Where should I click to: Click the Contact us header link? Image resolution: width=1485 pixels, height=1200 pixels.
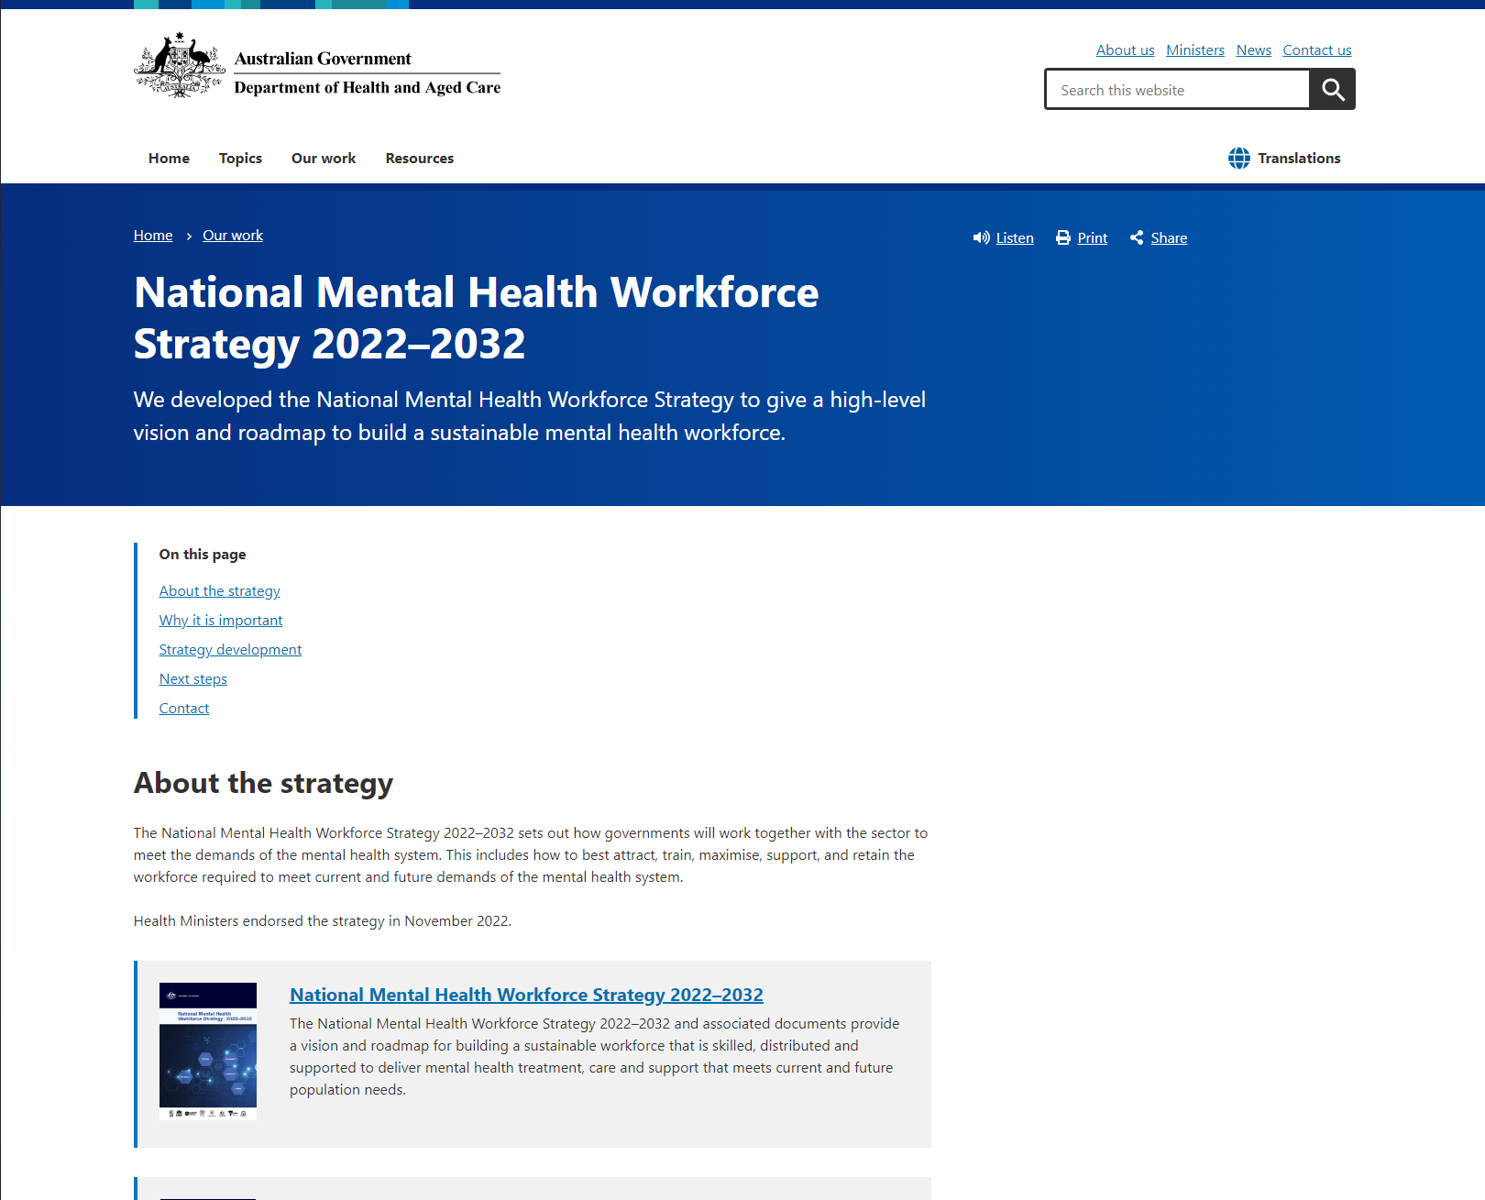tap(1316, 50)
